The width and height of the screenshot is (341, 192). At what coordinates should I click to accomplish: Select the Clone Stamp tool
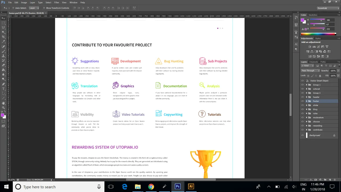click(x=3, y=56)
